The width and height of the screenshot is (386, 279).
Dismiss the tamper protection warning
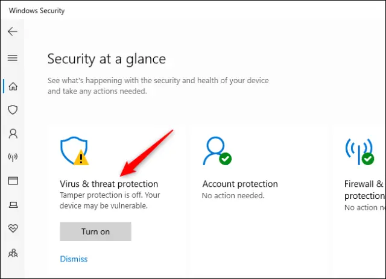pos(74,259)
